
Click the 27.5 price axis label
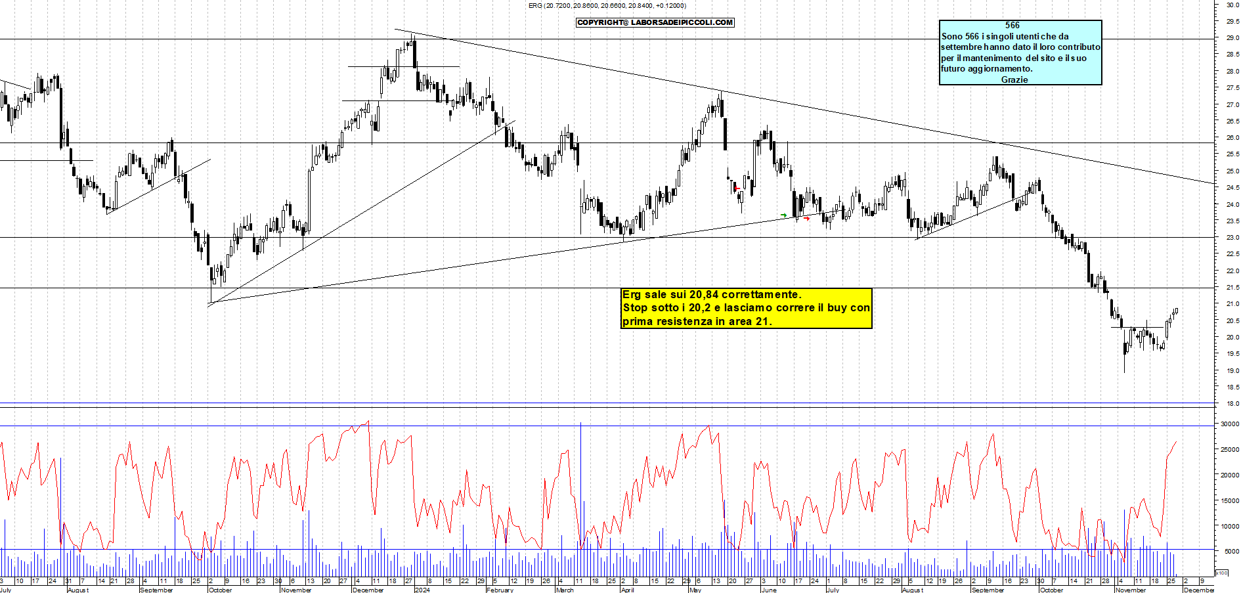coord(1232,88)
